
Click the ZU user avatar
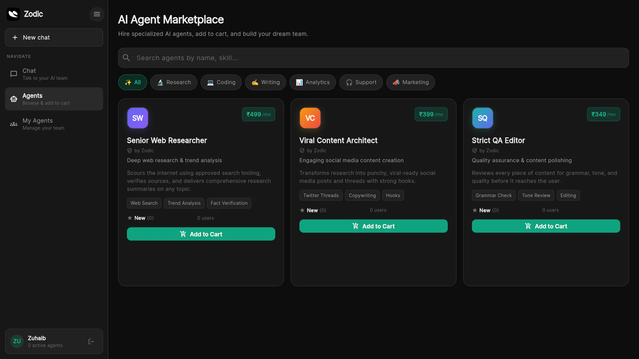pyautogui.click(x=17, y=341)
